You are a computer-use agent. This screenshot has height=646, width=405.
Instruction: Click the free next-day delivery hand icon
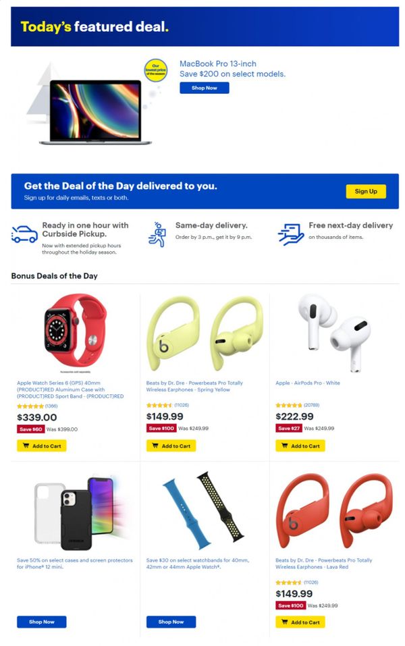click(x=290, y=234)
